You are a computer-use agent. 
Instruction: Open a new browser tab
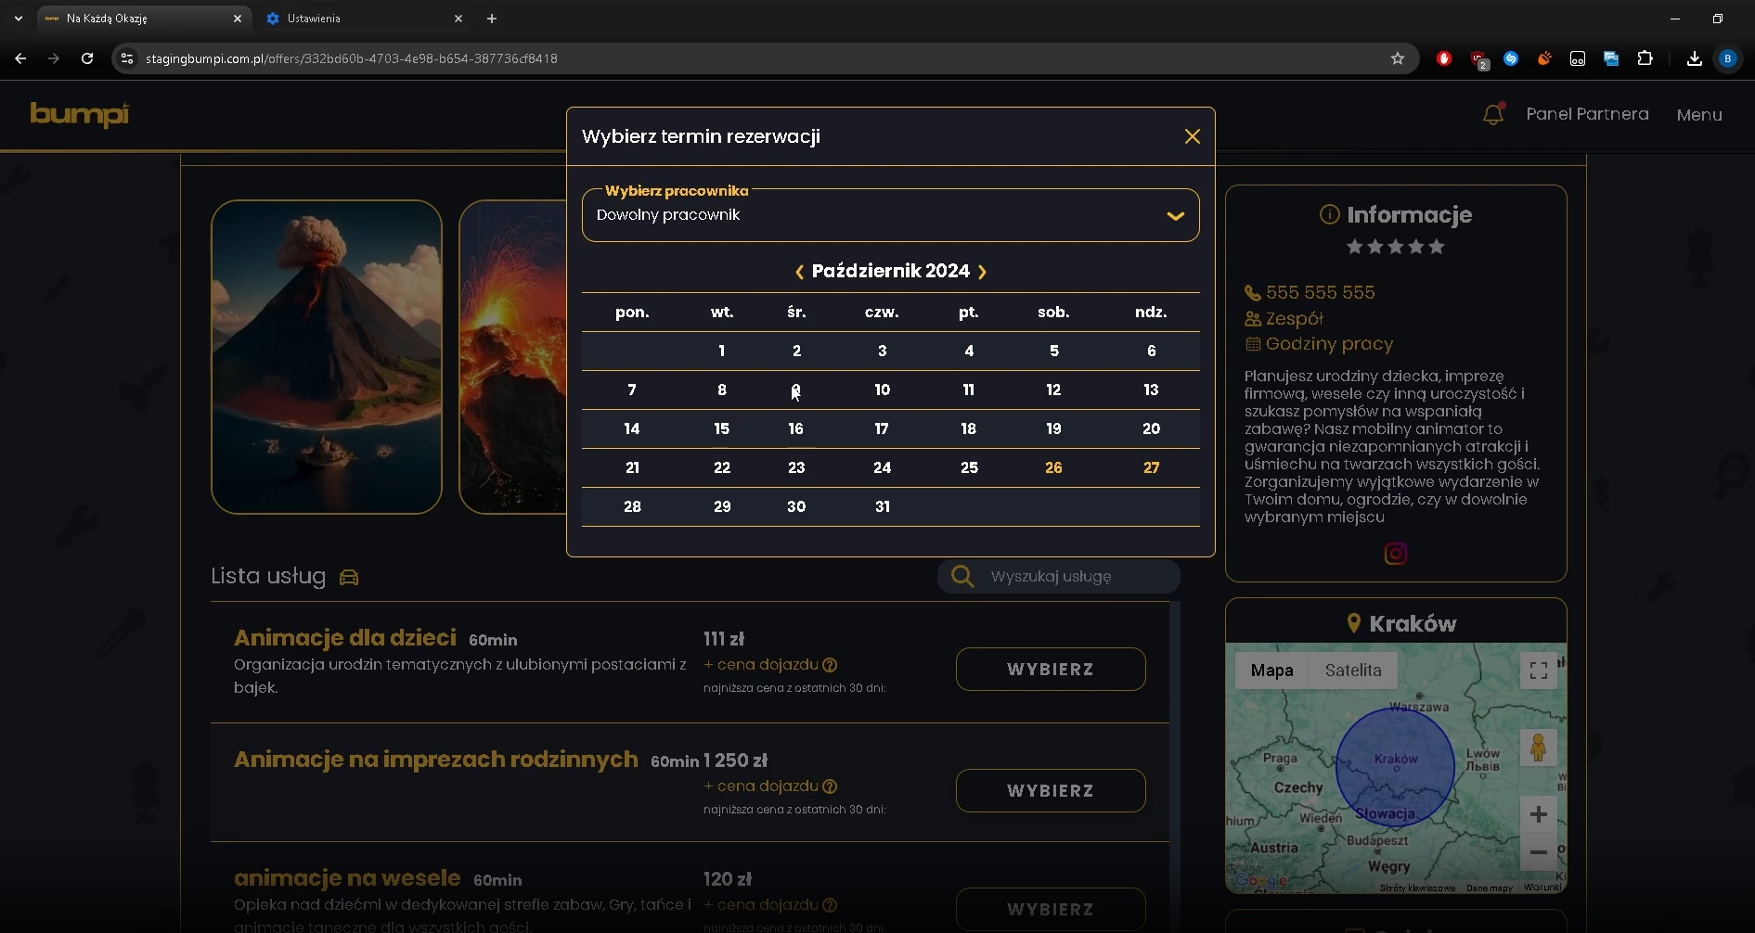point(492,19)
